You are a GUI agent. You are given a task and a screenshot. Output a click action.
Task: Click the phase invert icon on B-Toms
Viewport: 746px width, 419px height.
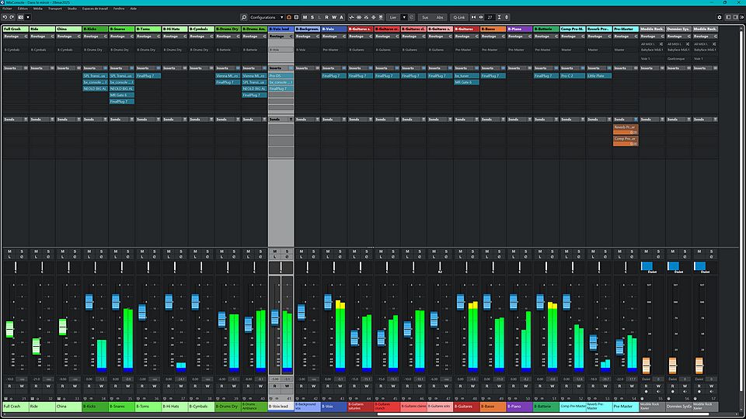point(153,258)
